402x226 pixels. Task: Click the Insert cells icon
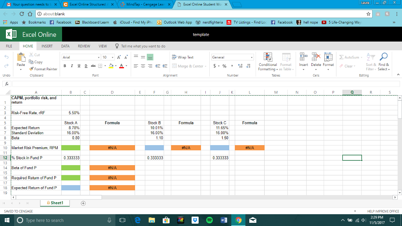click(303, 59)
